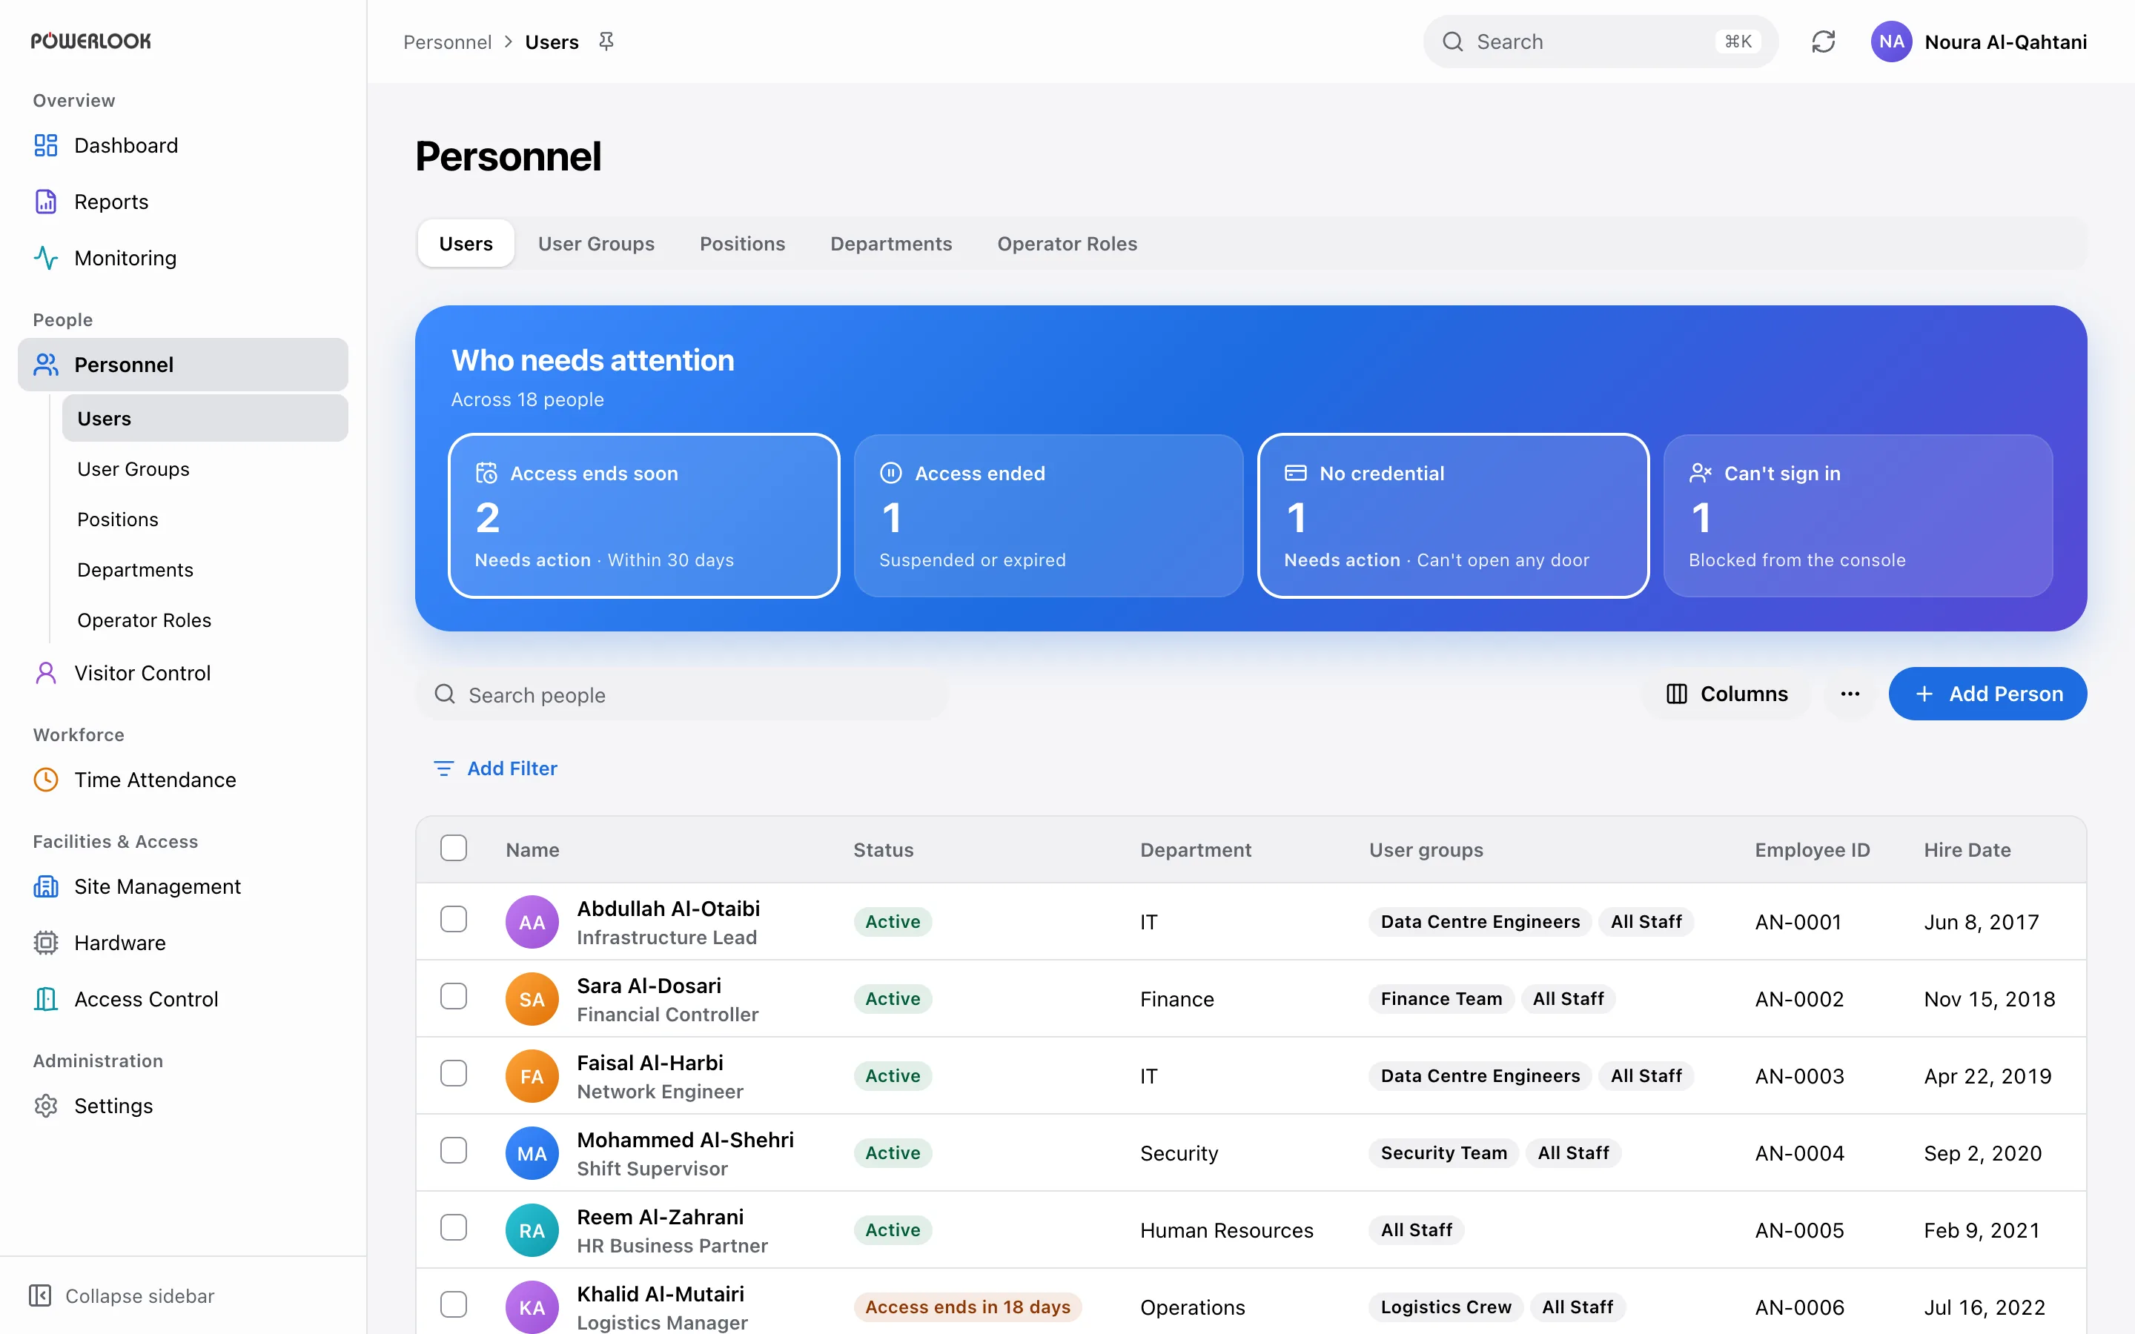The image size is (2135, 1334).
Task: Click the Collapse sidebar icon
Action: tap(41, 1295)
